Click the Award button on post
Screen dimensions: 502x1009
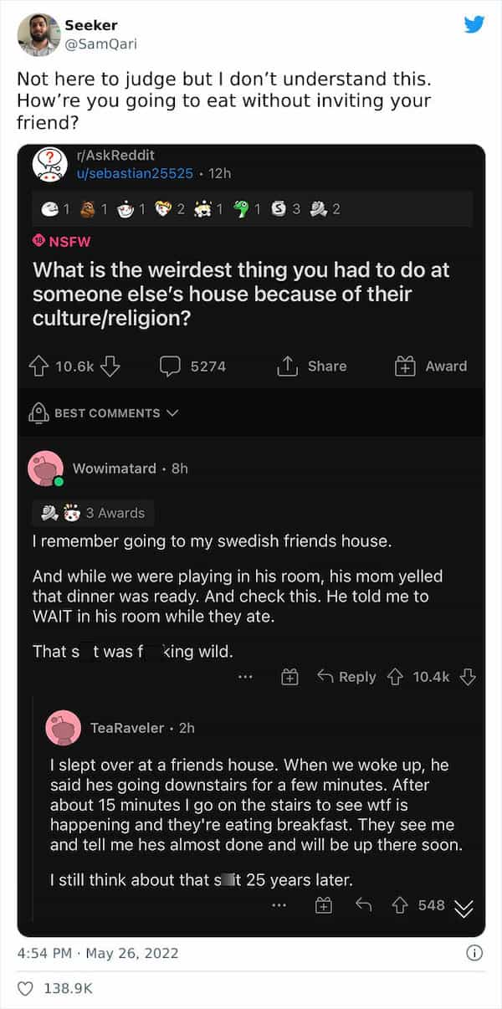tap(431, 366)
